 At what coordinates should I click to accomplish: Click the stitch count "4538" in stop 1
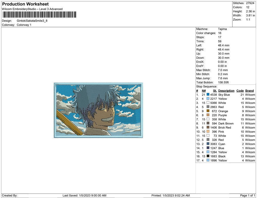pos(214,95)
